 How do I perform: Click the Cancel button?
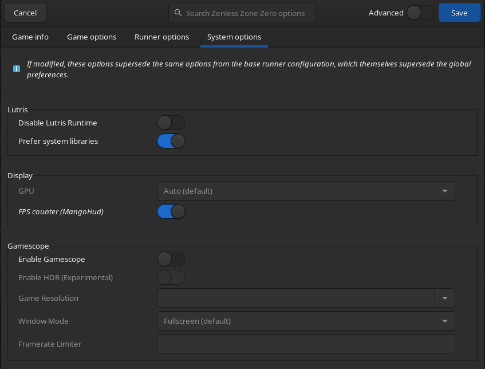25,12
